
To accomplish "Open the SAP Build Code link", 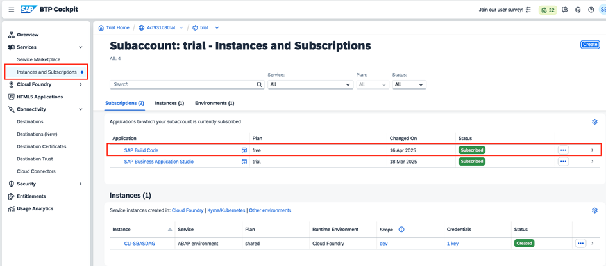I will (141, 150).
